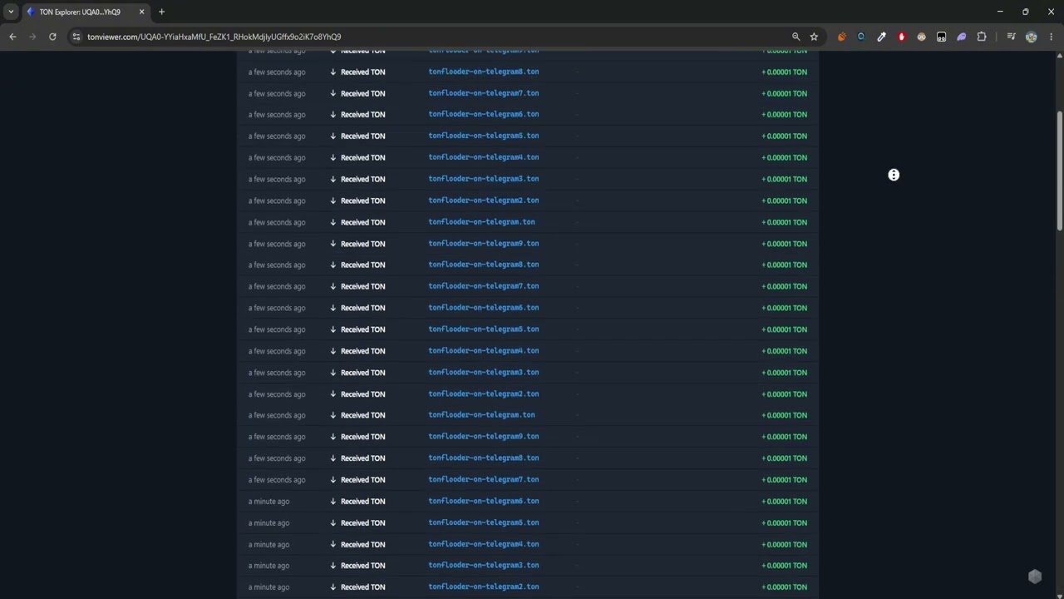Open a new browser tab
The height and width of the screenshot is (599, 1064).
tap(161, 12)
